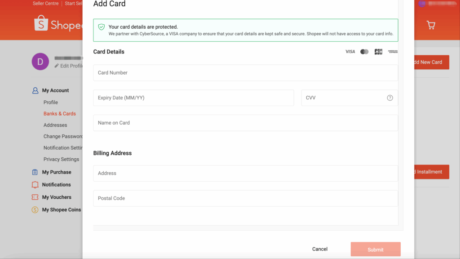Viewport: 460px width, 259px height.
Task: Open Privacy Settings in sidebar
Action: [61, 159]
